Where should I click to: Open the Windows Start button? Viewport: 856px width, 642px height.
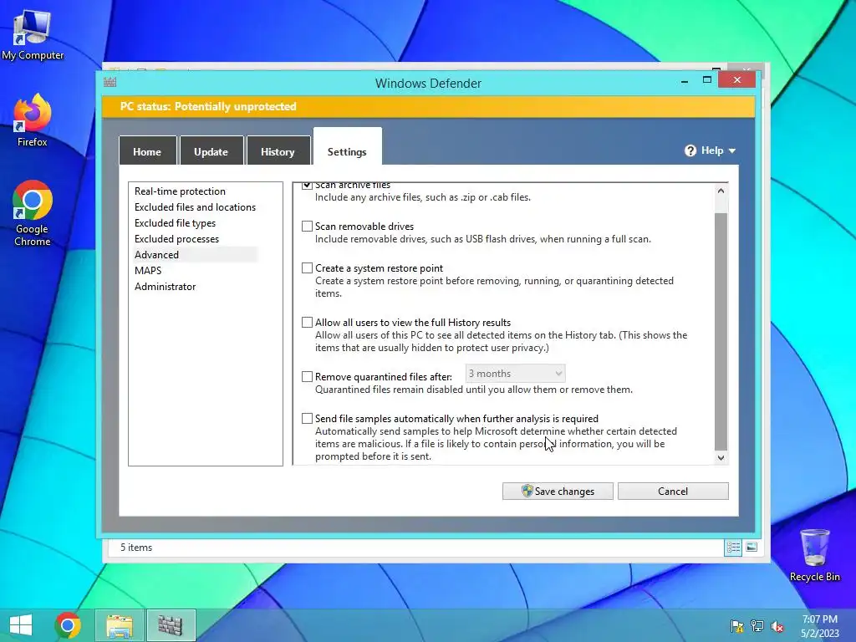[x=21, y=625]
